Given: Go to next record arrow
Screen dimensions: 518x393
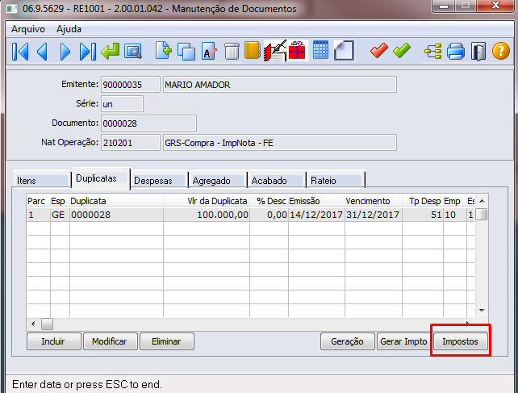Looking at the screenshot, I should click(x=65, y=52).
